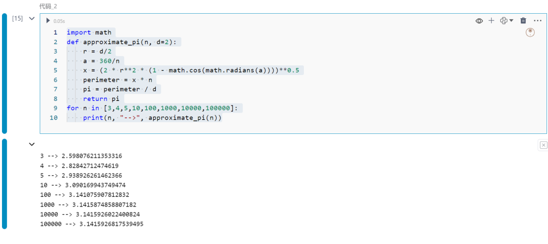Click the round assistant icon in the cell
Viewport: 548px width, 244px height.
(530, 32)
